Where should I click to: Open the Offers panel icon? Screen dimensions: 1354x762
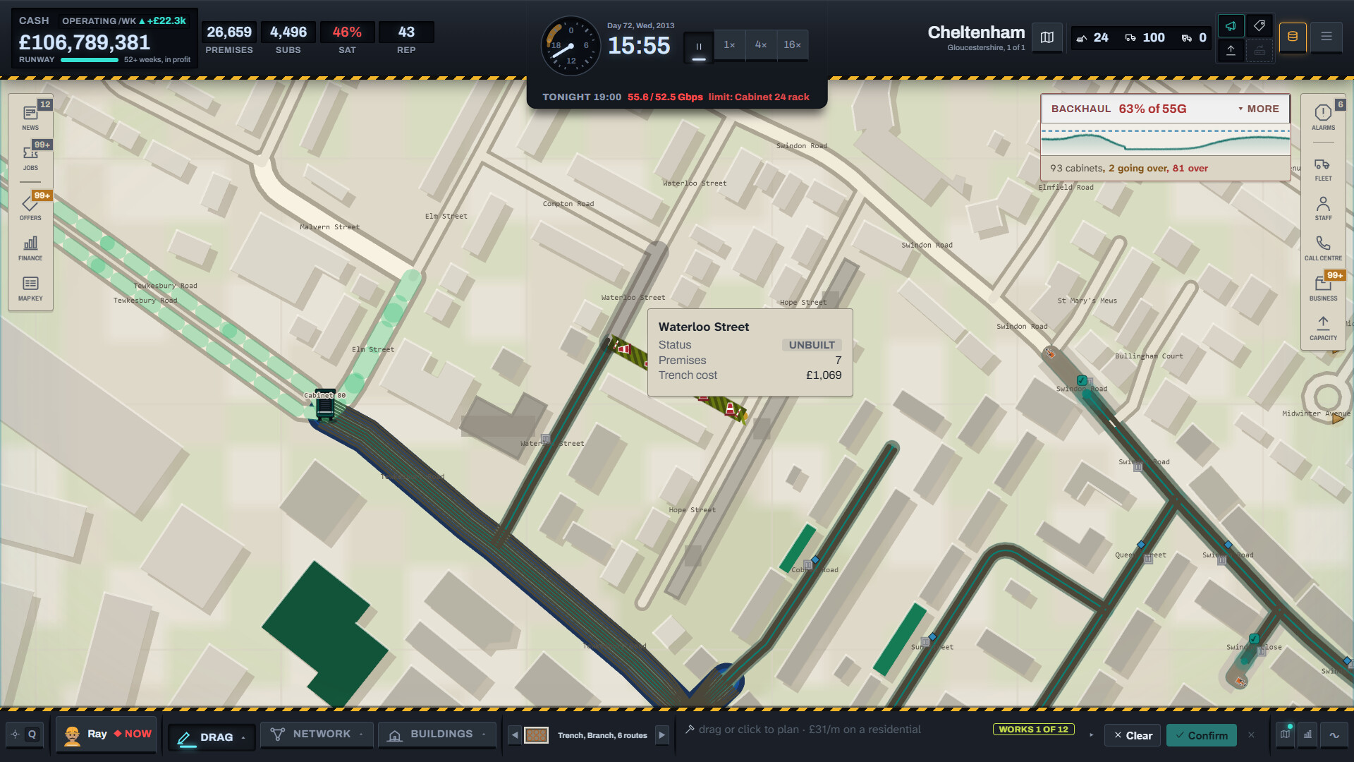click(x=30, y=207)
